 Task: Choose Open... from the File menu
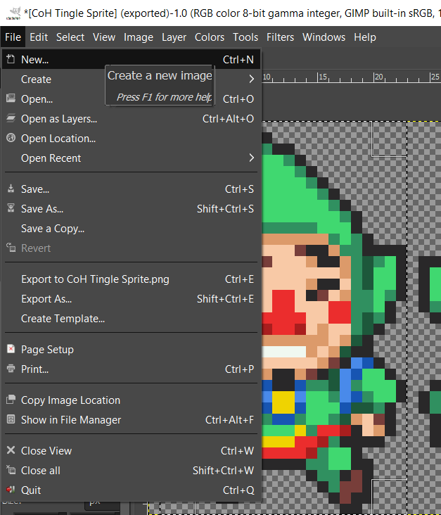click(132, 99)
